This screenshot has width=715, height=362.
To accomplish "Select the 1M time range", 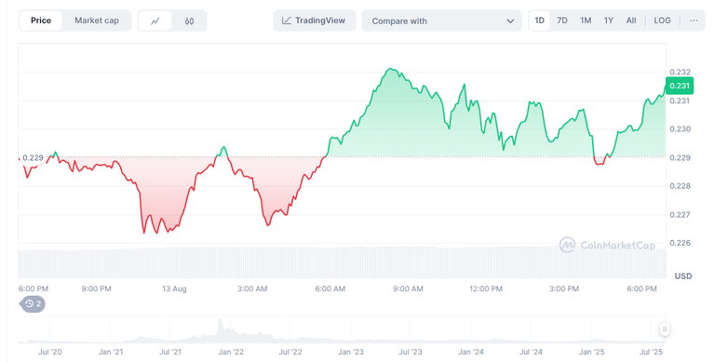I will coord(586,20).
